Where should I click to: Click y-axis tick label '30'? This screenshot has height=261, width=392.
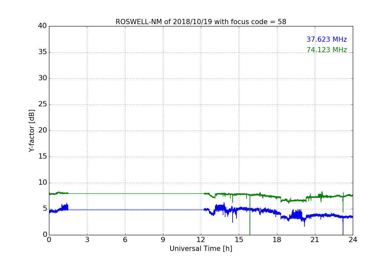(x=42, y=78)
